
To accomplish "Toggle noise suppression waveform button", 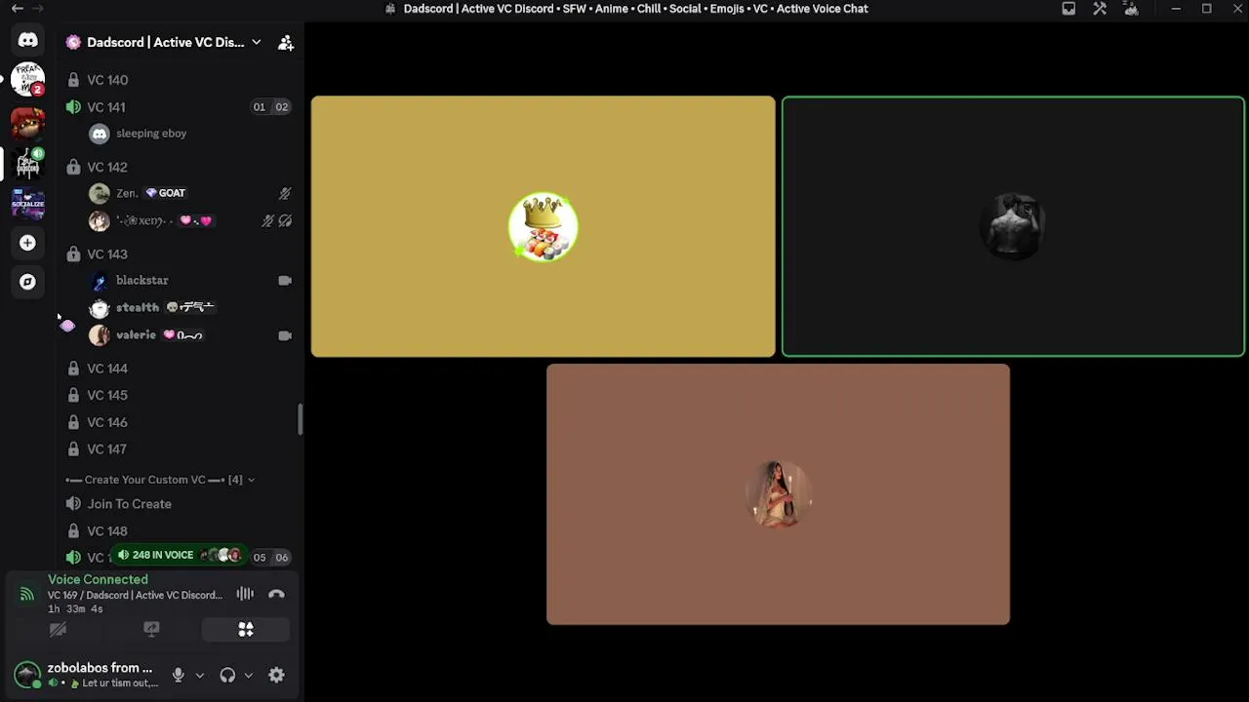I will [245, 594].
